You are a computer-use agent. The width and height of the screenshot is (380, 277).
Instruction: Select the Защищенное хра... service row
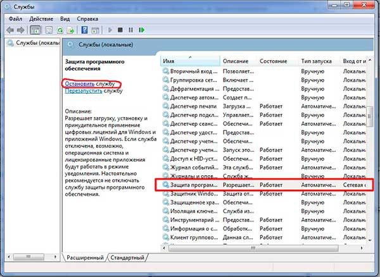click(264, 202)
